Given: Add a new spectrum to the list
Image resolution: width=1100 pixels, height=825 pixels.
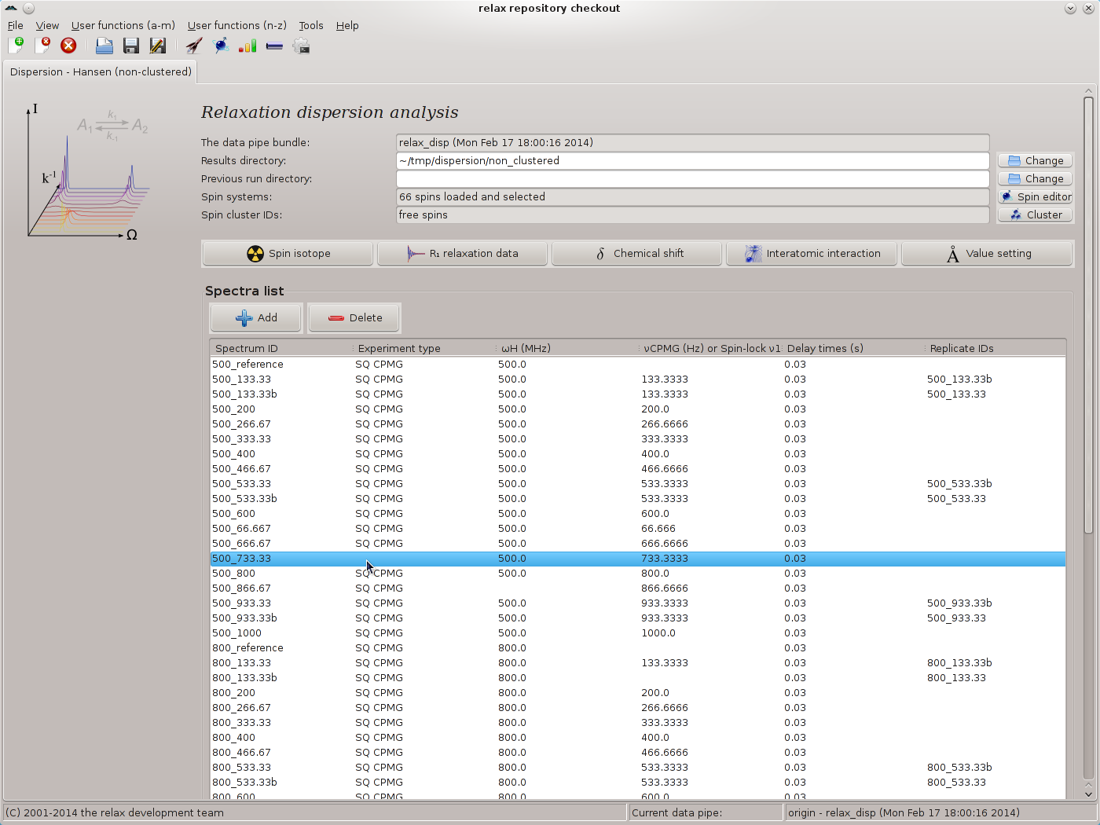Looking at the screenshot, I should [256, 317].
